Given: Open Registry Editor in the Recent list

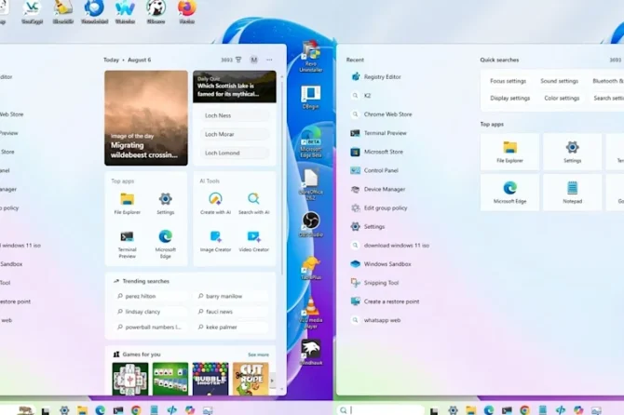Looking at the screenshot, I should pos(376,76).
